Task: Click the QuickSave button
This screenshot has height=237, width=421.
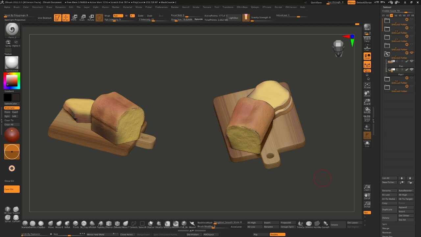Action: point(316,2)
